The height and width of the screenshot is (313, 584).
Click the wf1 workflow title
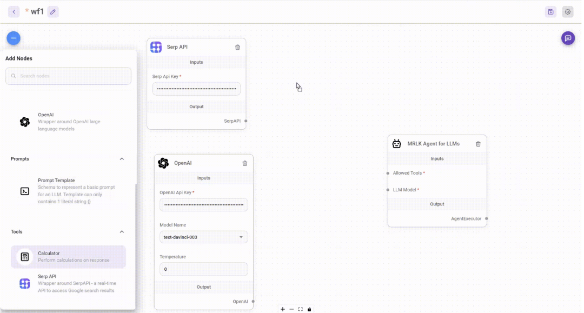37,11
